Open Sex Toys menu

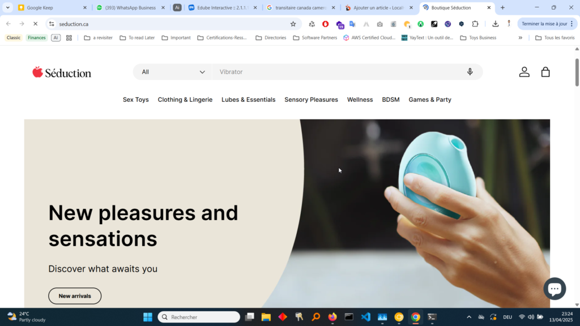click(136, 100)
